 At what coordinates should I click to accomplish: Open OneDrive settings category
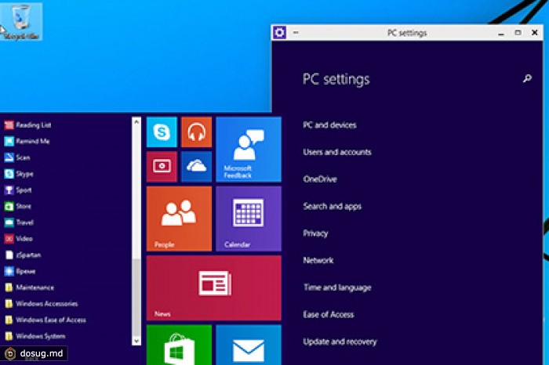pos(320,179)
